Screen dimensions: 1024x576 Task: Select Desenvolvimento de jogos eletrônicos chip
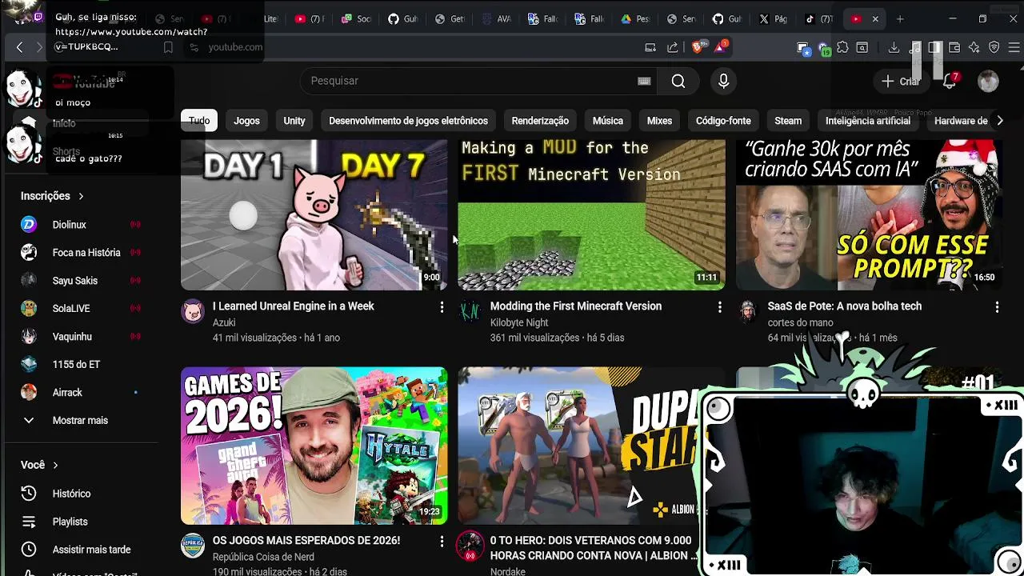pyautogui.click(x=408, y=121)
